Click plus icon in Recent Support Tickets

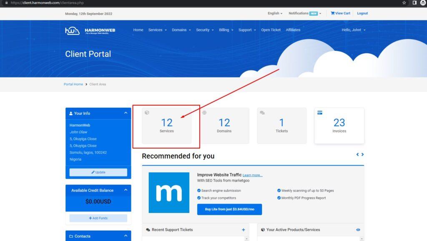244,230
